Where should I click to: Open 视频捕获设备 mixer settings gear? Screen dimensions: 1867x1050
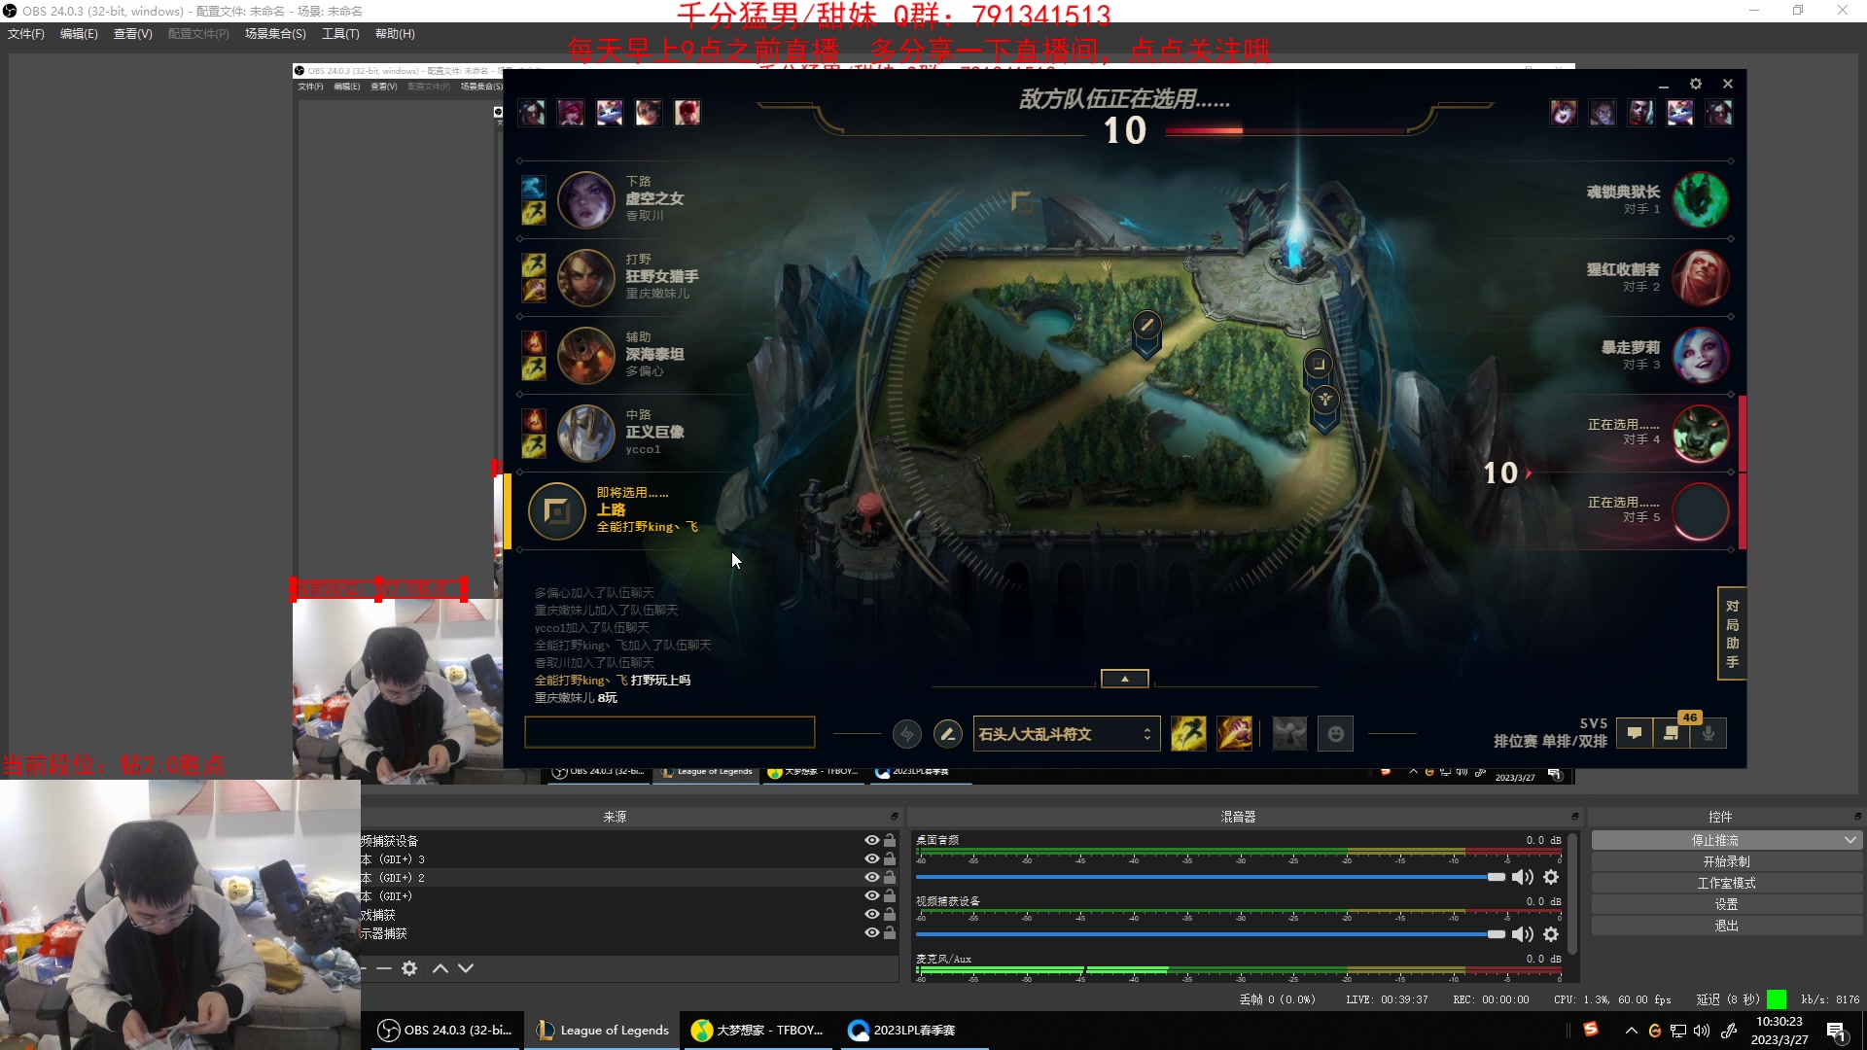click(x=1551, y=934)
